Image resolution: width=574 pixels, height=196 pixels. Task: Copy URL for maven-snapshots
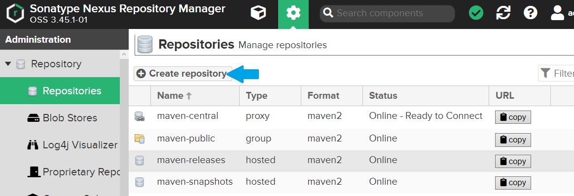click(513, 183)
